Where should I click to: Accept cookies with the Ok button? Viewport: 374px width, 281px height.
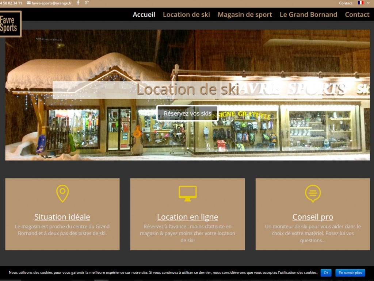click(x=326, y=273)
